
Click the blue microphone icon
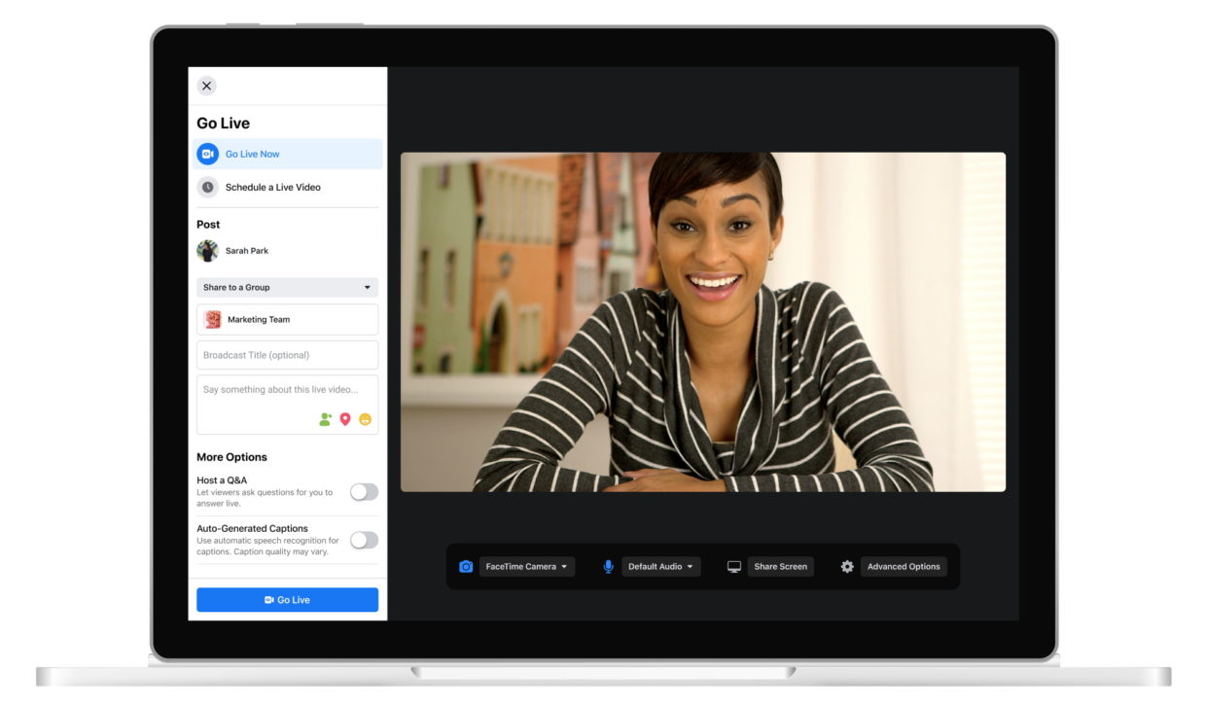(x=607, y=566)
